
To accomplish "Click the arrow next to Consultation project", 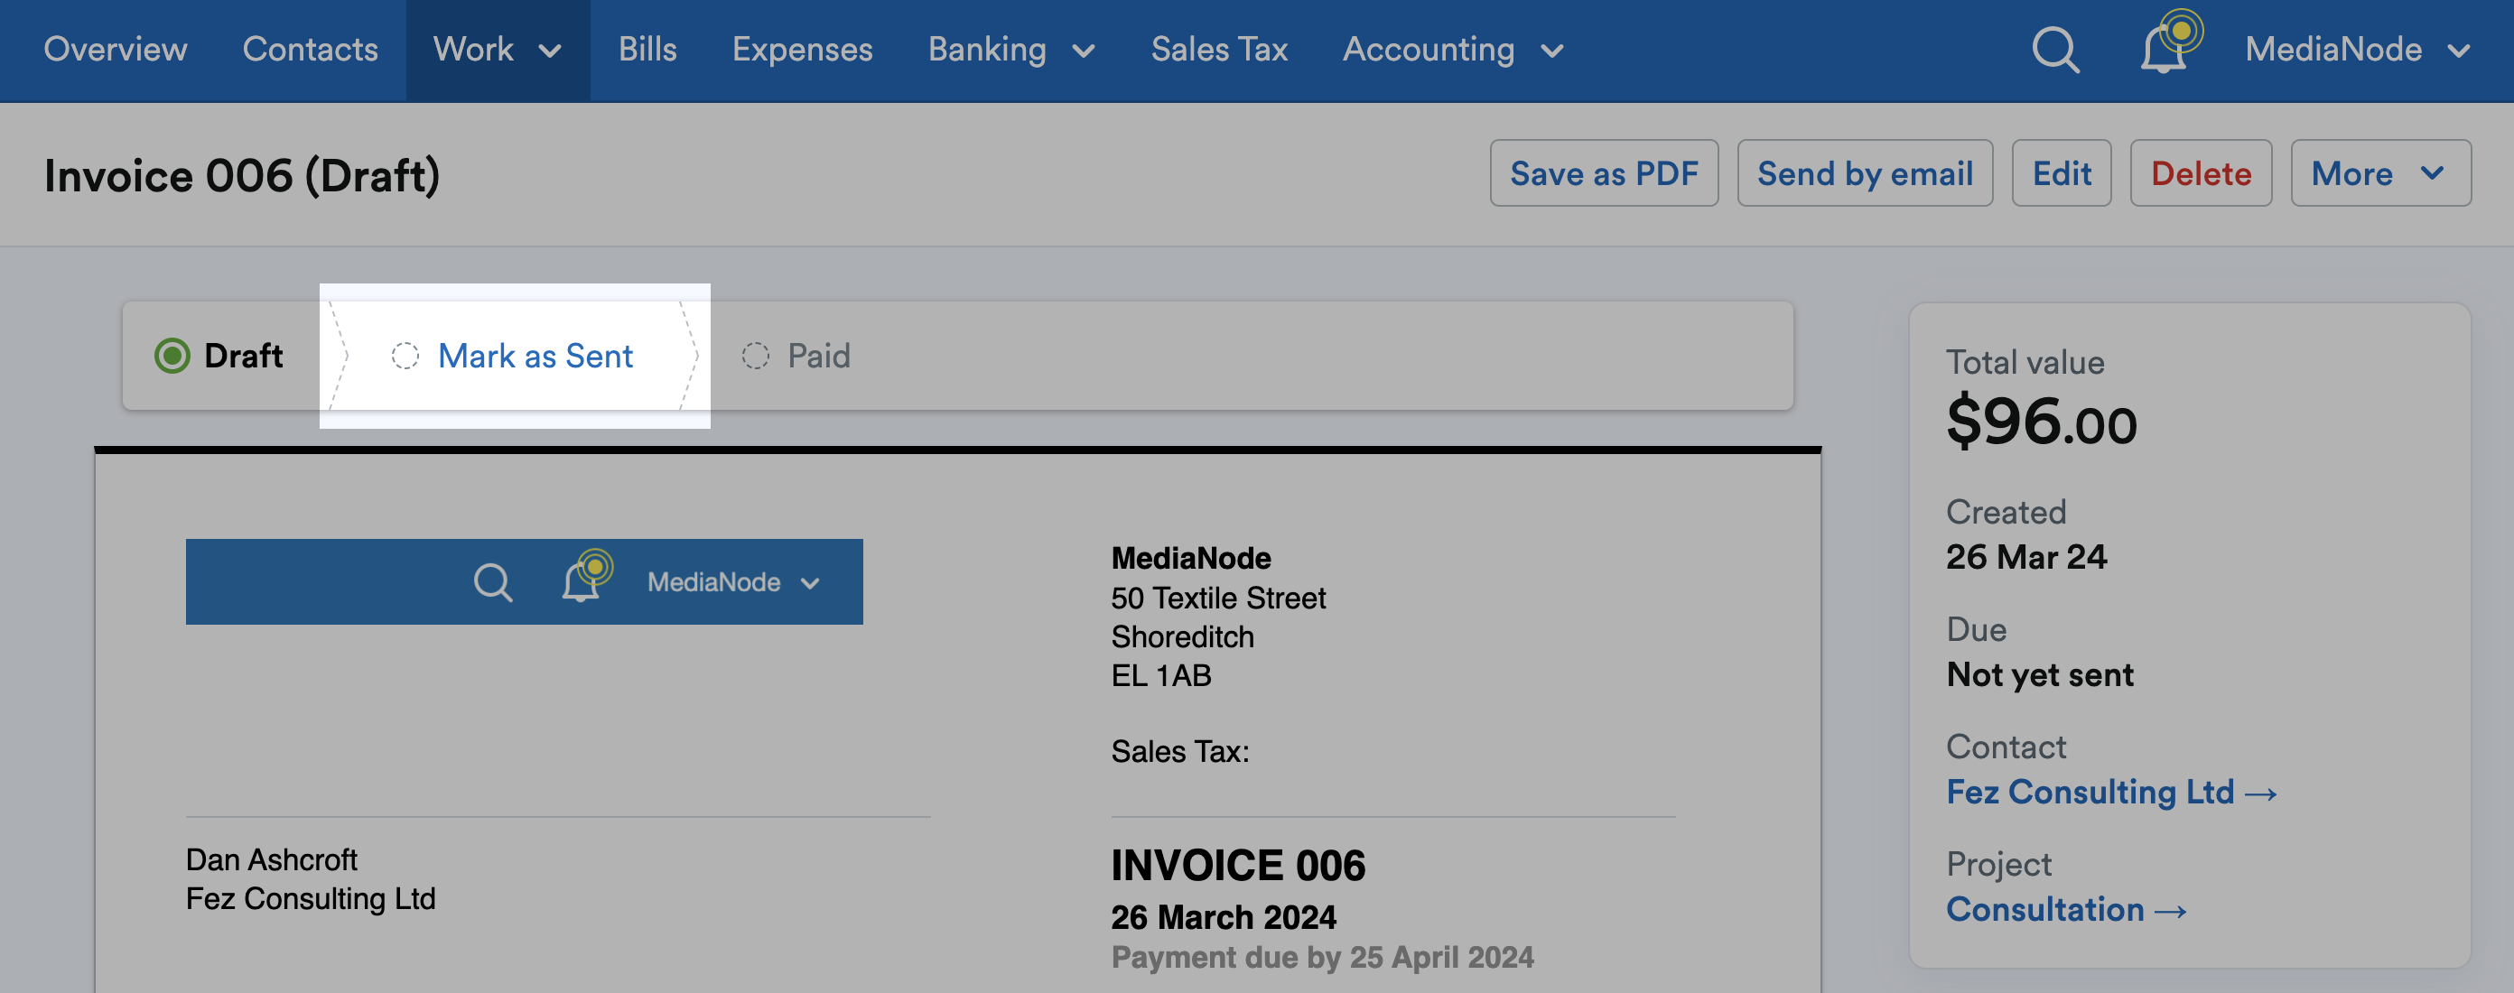I will [2171, 911].
